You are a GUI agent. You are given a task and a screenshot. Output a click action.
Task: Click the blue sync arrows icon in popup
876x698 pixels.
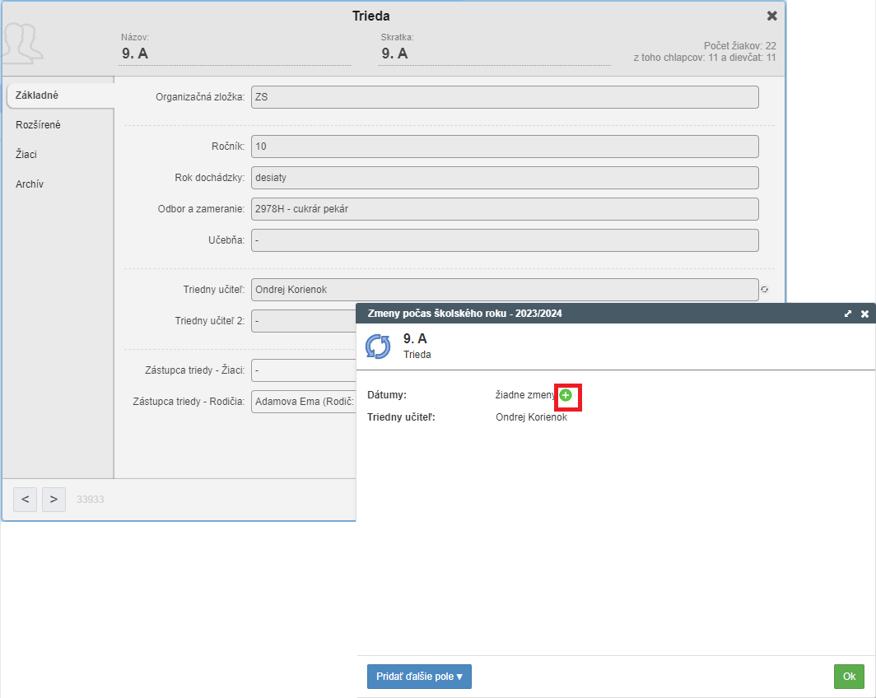point(379,347)
